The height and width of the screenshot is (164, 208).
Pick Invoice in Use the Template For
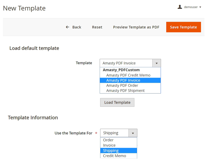point(109,145)
